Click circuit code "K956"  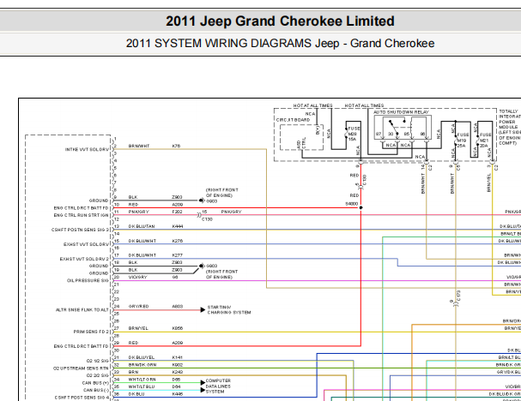[178, 328]
